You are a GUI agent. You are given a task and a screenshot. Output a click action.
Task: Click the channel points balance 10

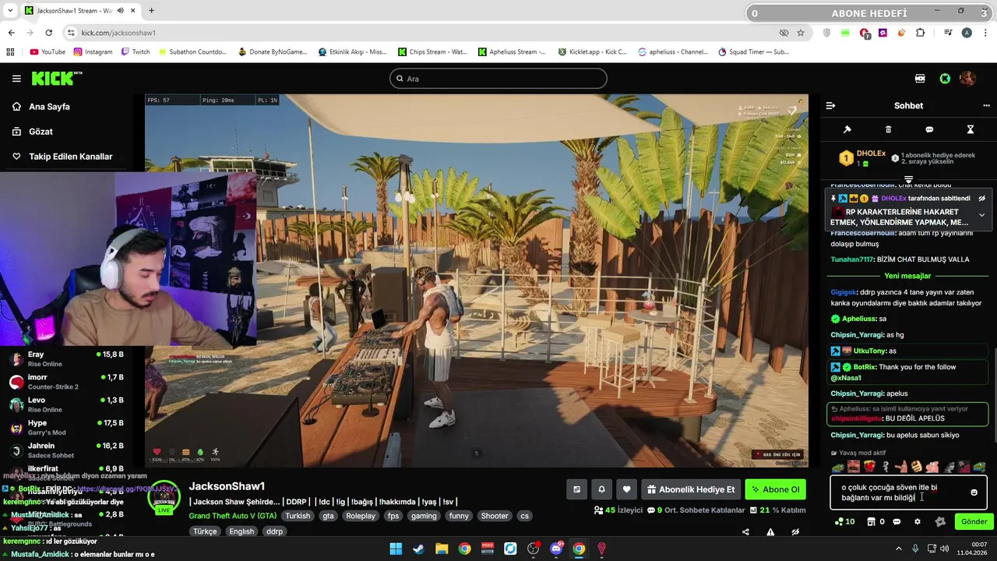pyautogui.click(x=844, y=522)
